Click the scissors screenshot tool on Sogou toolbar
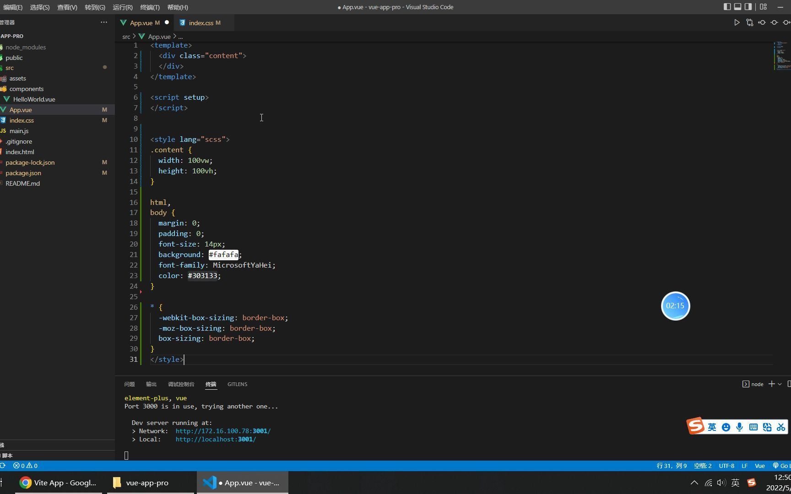This screenshot has height=494, width=791. tap(781, 427)
